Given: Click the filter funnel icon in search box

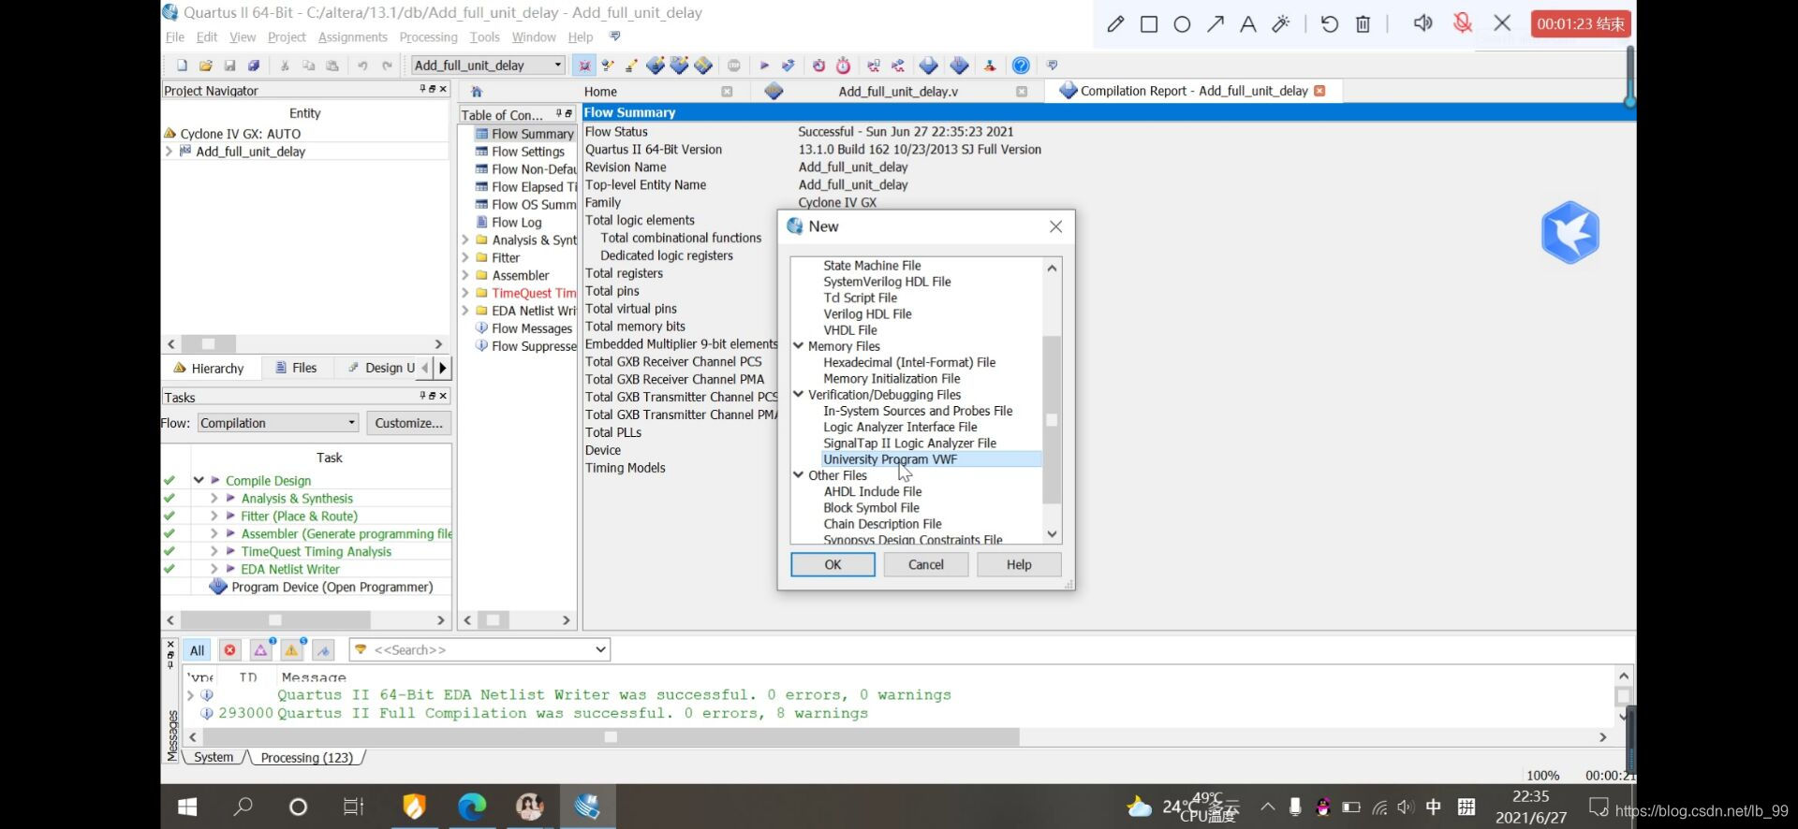Looking at the screenshot, I should point(361,649).
